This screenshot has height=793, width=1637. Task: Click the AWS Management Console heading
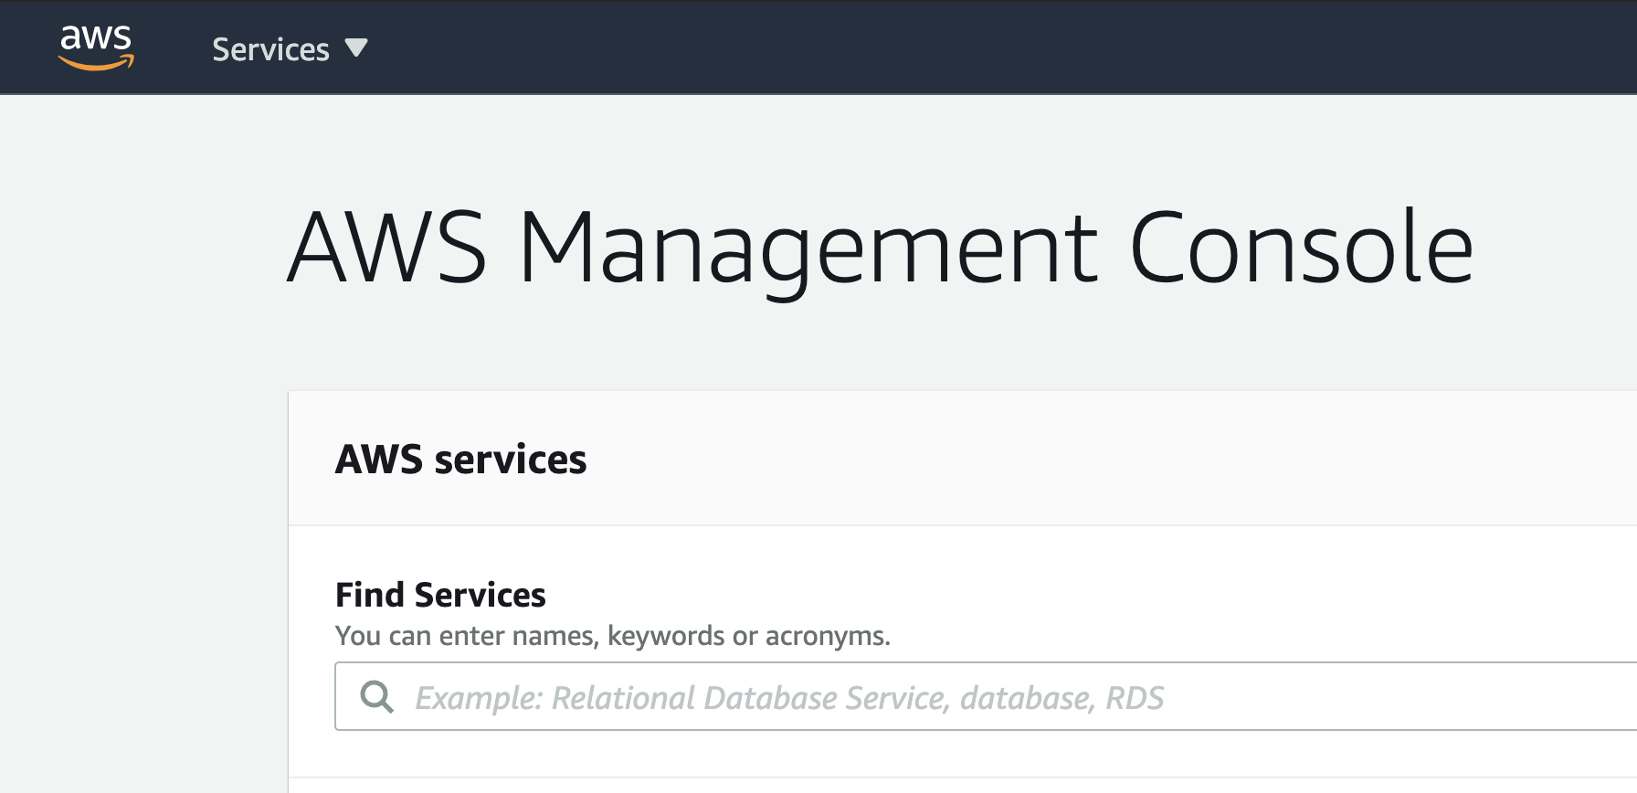(x=881, y=248)
